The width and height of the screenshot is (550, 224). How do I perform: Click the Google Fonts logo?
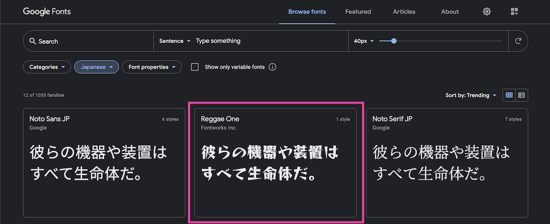click(47, 12)
